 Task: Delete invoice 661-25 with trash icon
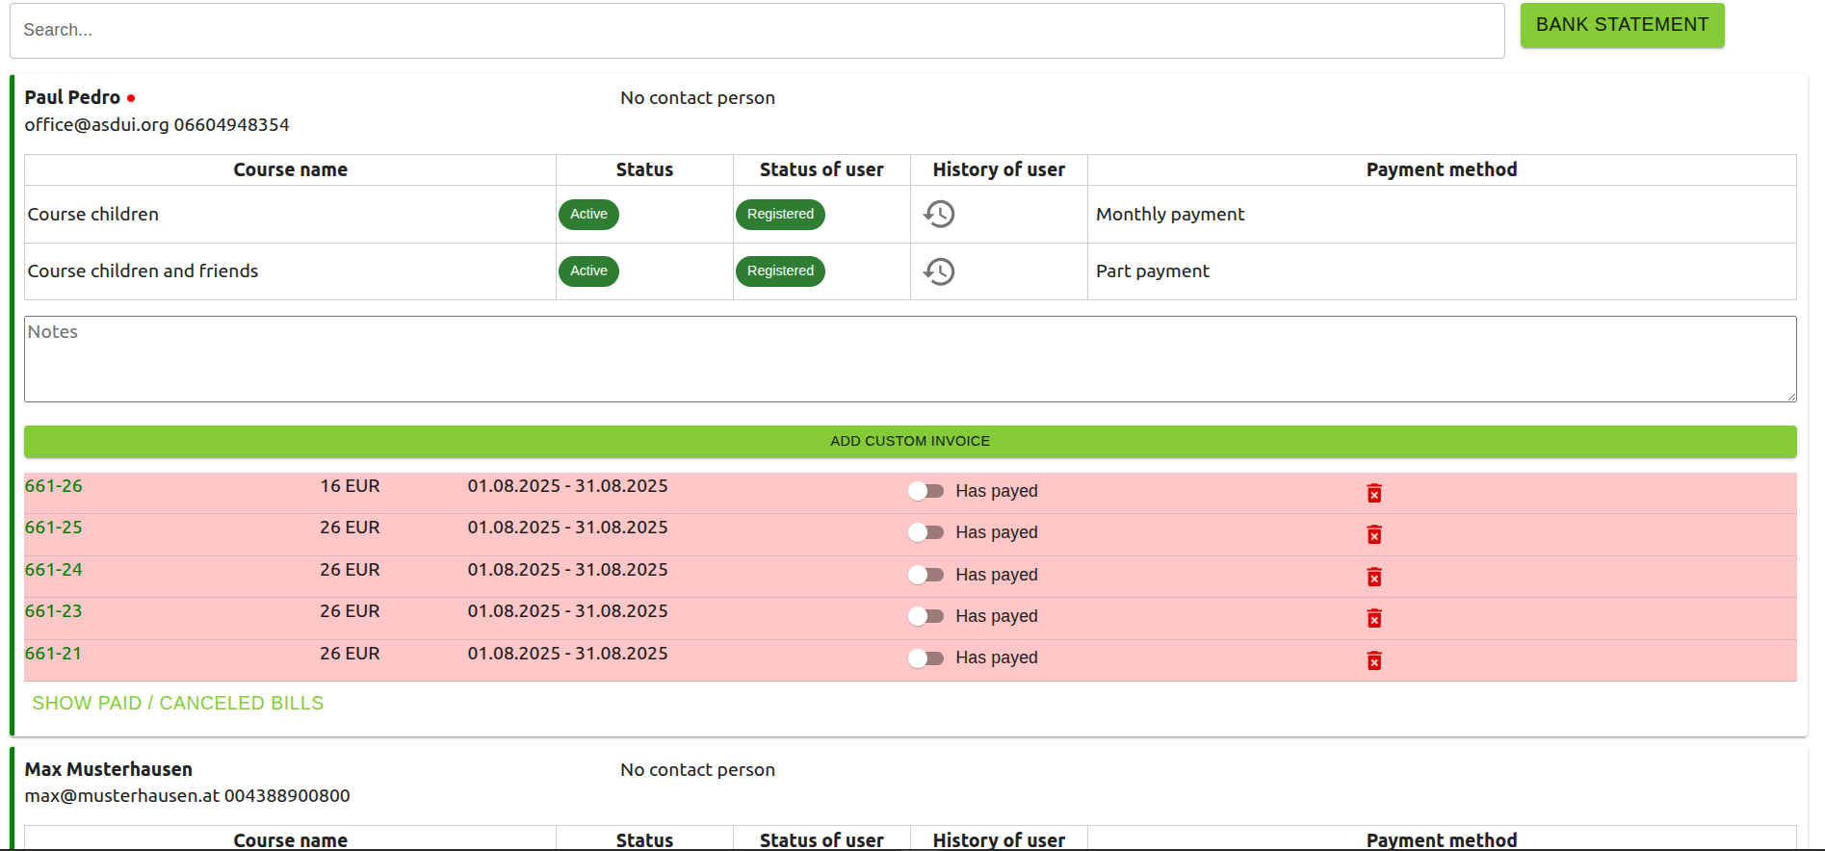click(1374, 534)
